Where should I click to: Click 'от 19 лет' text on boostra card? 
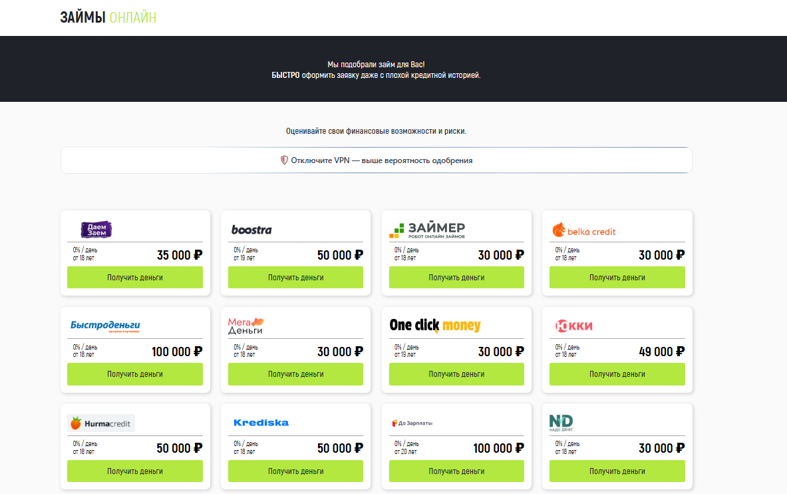244,258
